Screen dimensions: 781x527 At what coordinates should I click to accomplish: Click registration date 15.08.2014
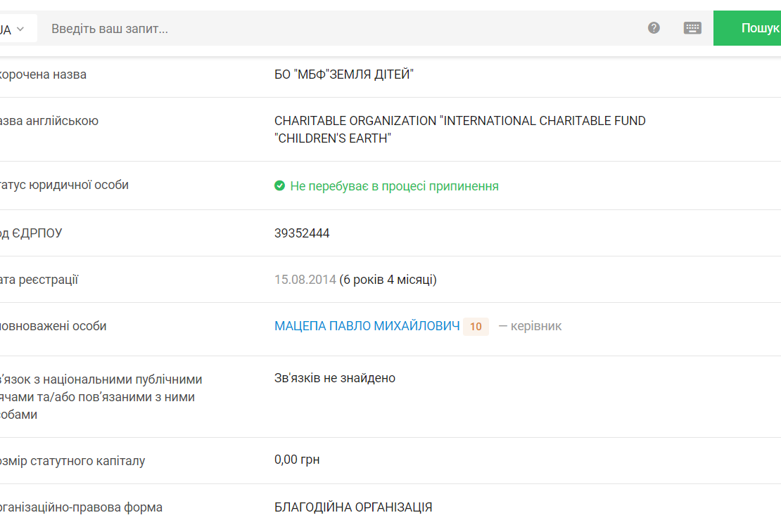(x=305, y=280)
